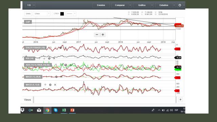217x122 pixels.
Task: Remove the MACD (5,13,9) study with X
Action: [55, 85]
